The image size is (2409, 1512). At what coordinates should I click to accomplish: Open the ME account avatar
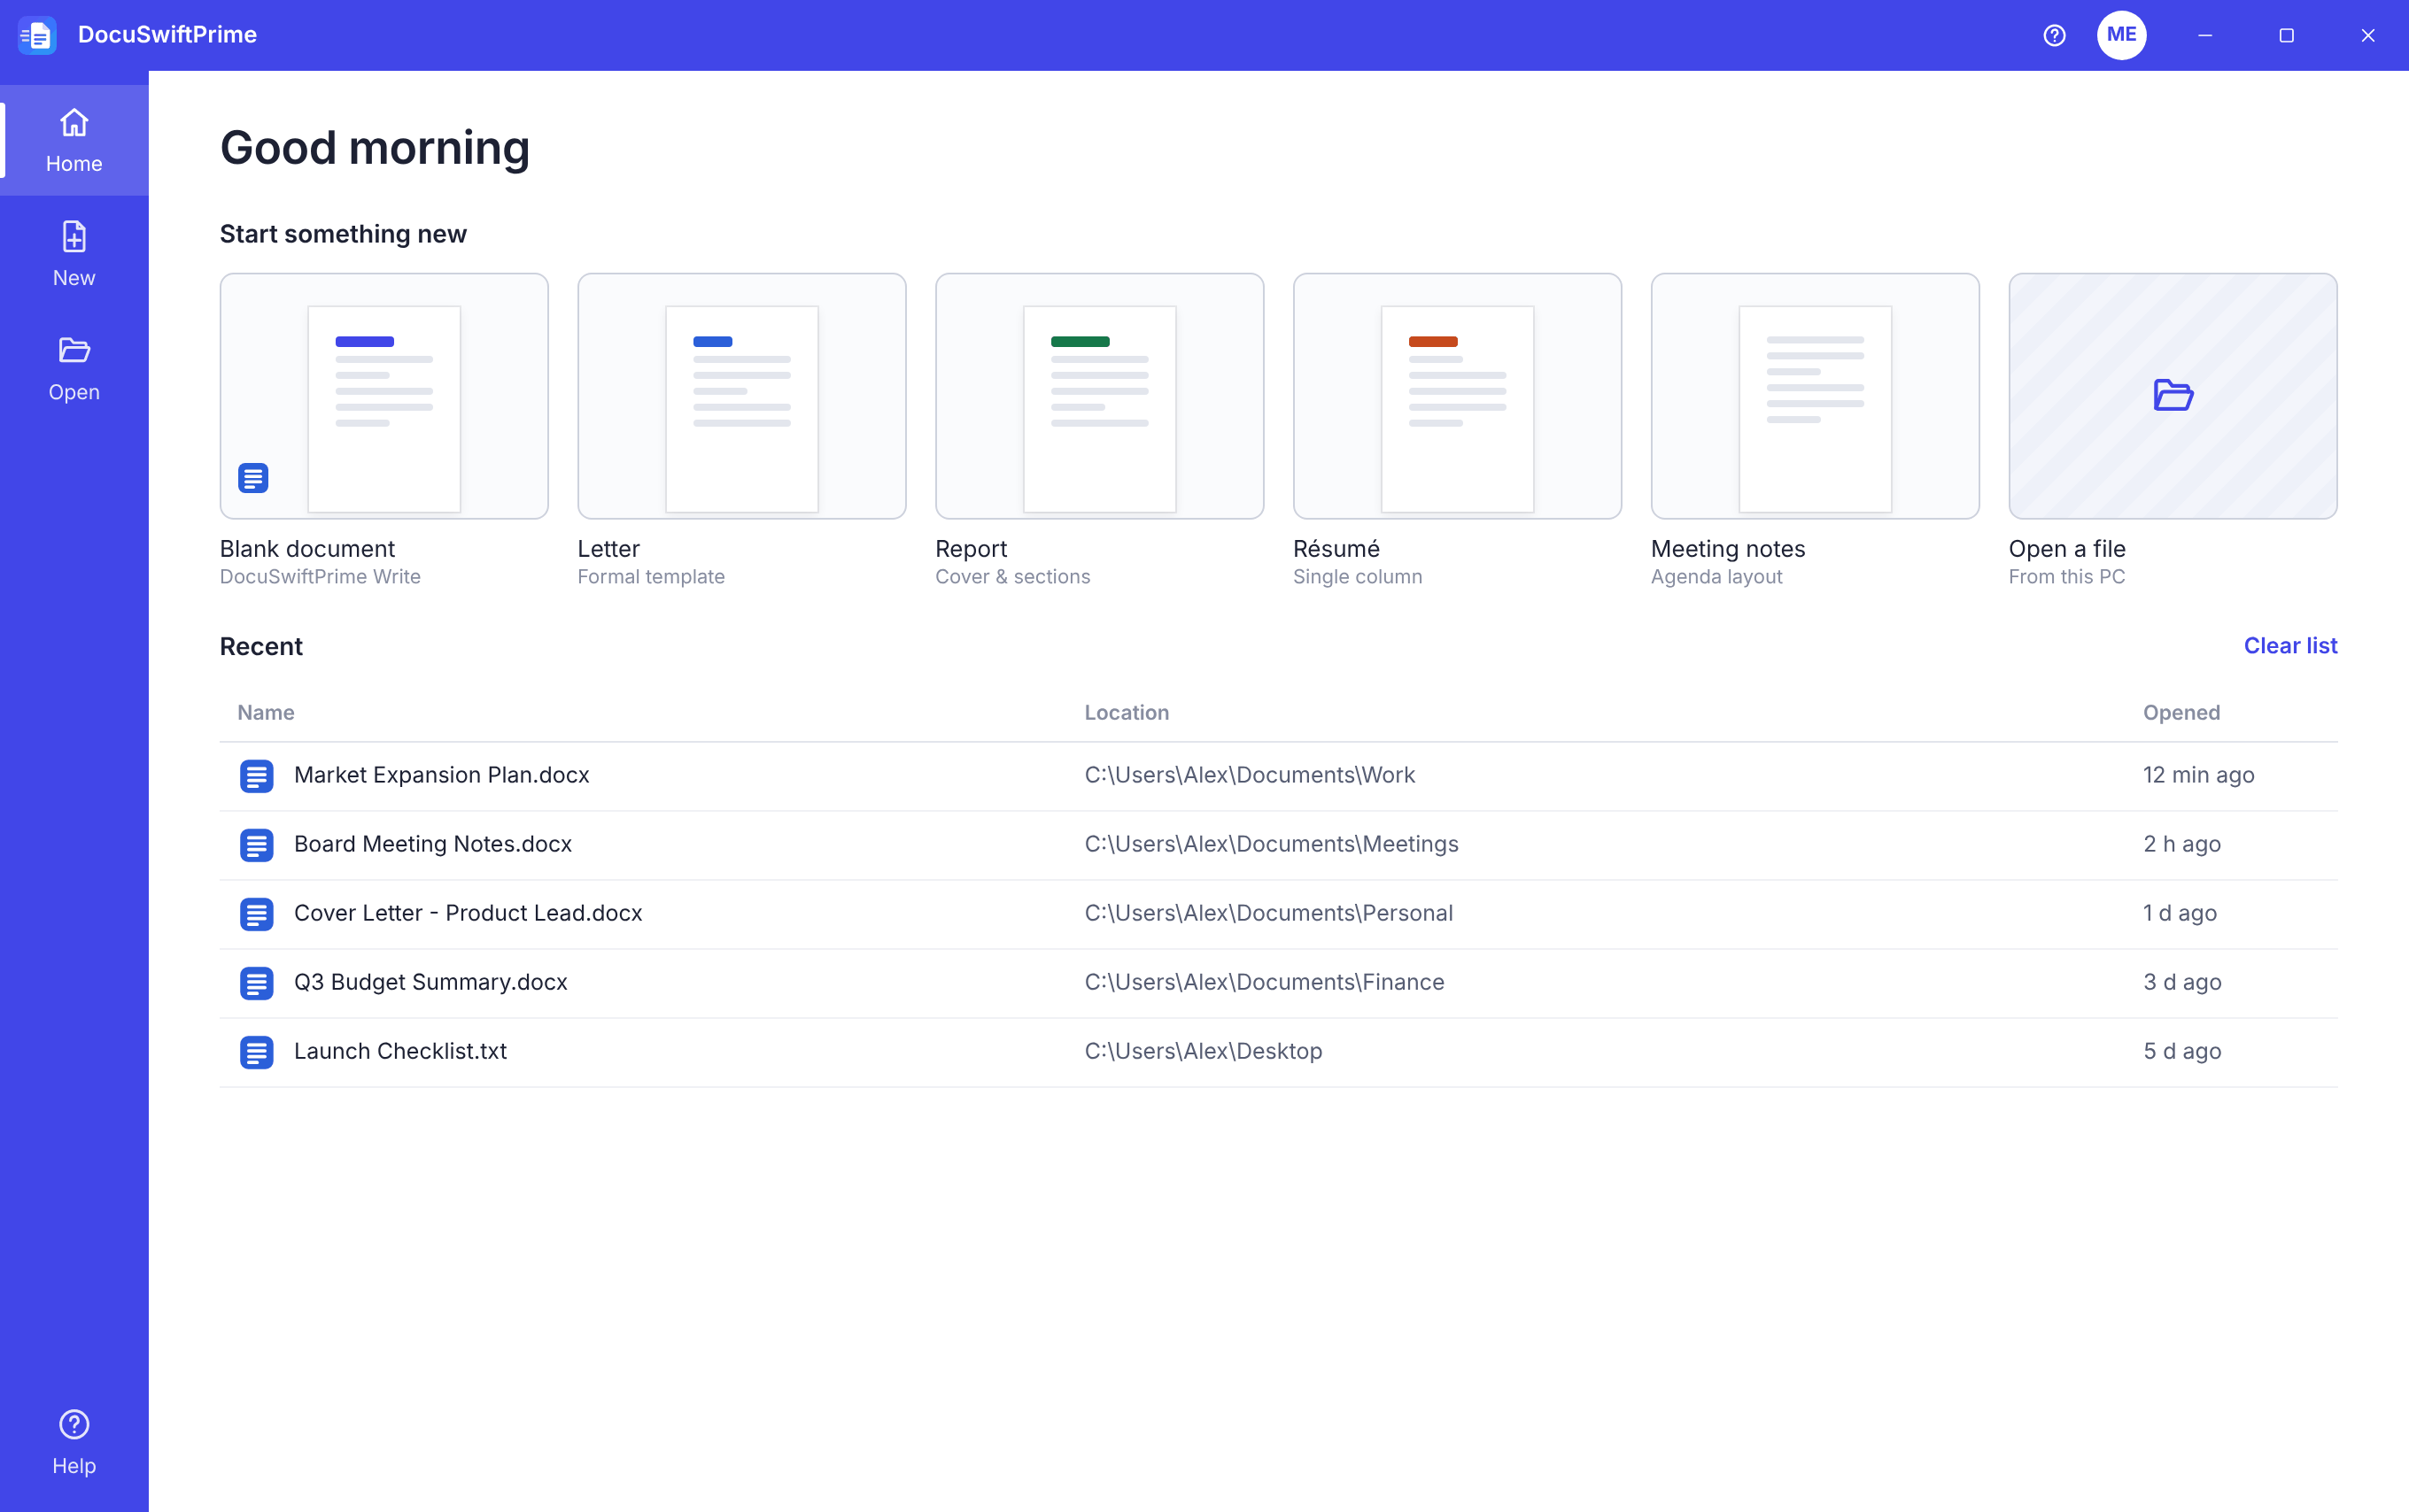pos(2121,35)
